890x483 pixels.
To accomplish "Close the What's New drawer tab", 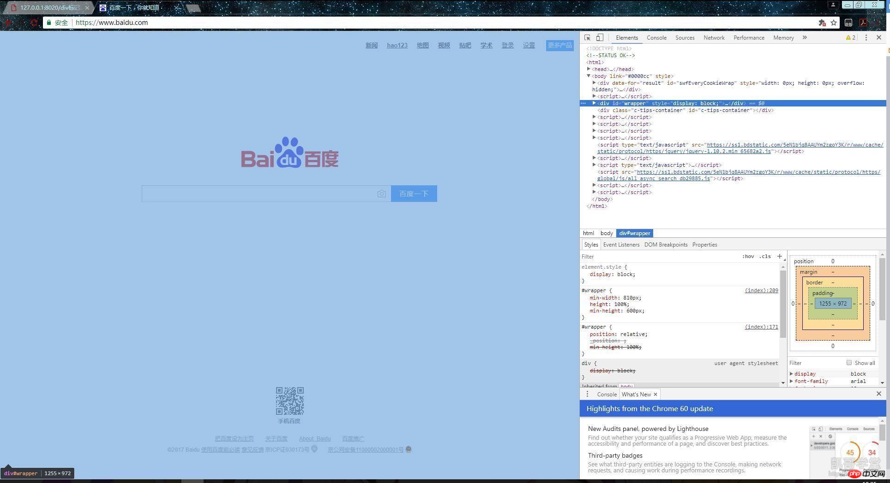I will point(655,395).
